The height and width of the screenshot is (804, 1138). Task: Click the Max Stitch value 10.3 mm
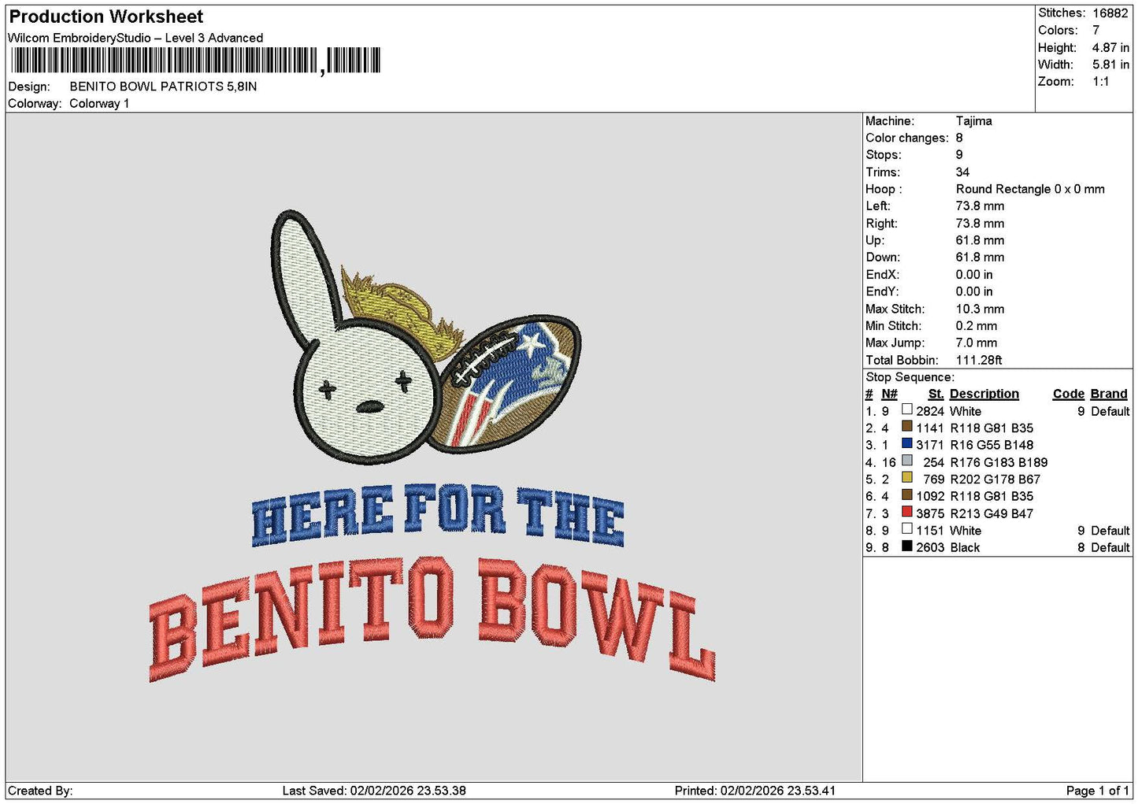coord(980,309)
